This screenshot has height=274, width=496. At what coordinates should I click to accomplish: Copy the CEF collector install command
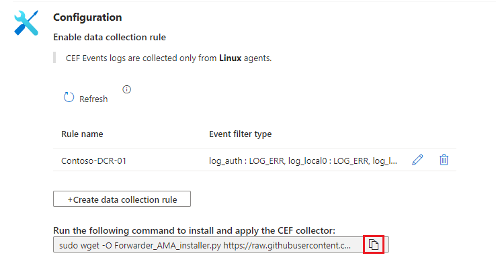pyautogui.click(x=374, y=245)
